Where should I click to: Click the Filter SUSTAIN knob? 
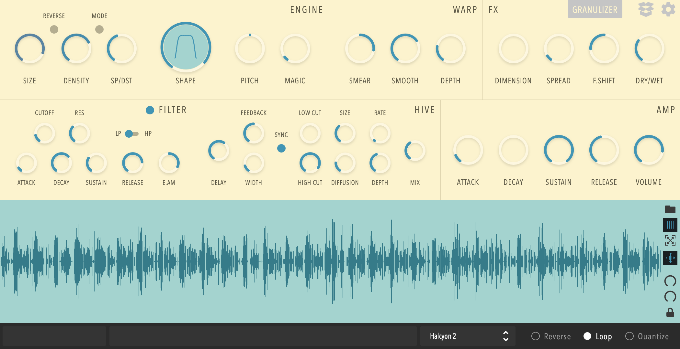click(x=96, y=163)
